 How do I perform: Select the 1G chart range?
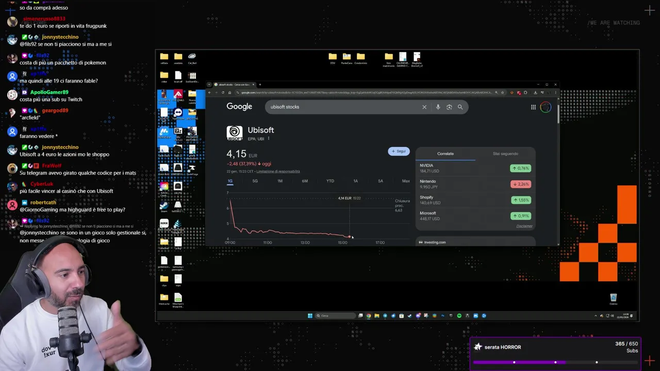(x=230, y=181)
